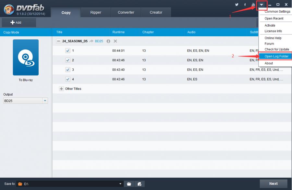Viewport: 292px width, 190px height.
Task: Click audio EN, ES, EN, EN of title 1
Action: click(198, 51)
